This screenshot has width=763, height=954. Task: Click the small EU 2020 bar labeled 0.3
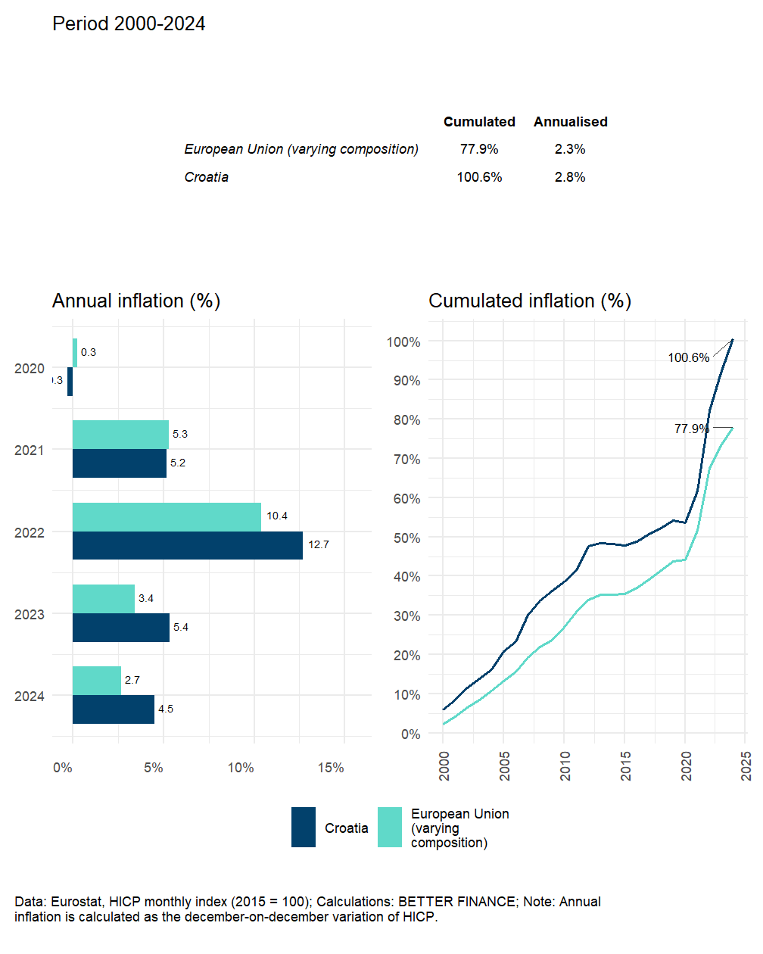(x=75, y=353)
